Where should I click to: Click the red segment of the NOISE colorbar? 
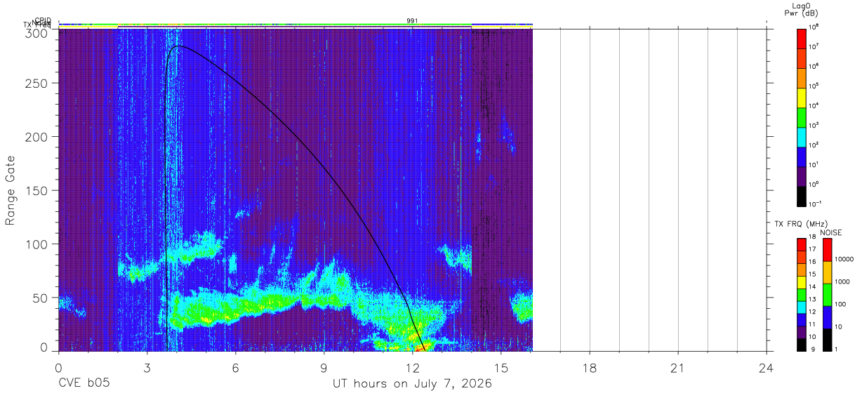(828, 250)
